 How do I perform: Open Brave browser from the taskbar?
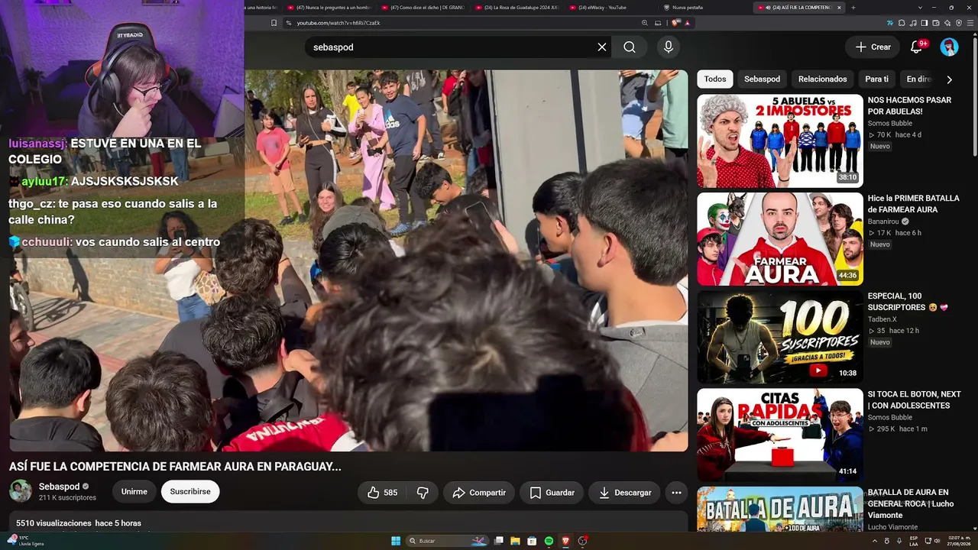point(566,541)
